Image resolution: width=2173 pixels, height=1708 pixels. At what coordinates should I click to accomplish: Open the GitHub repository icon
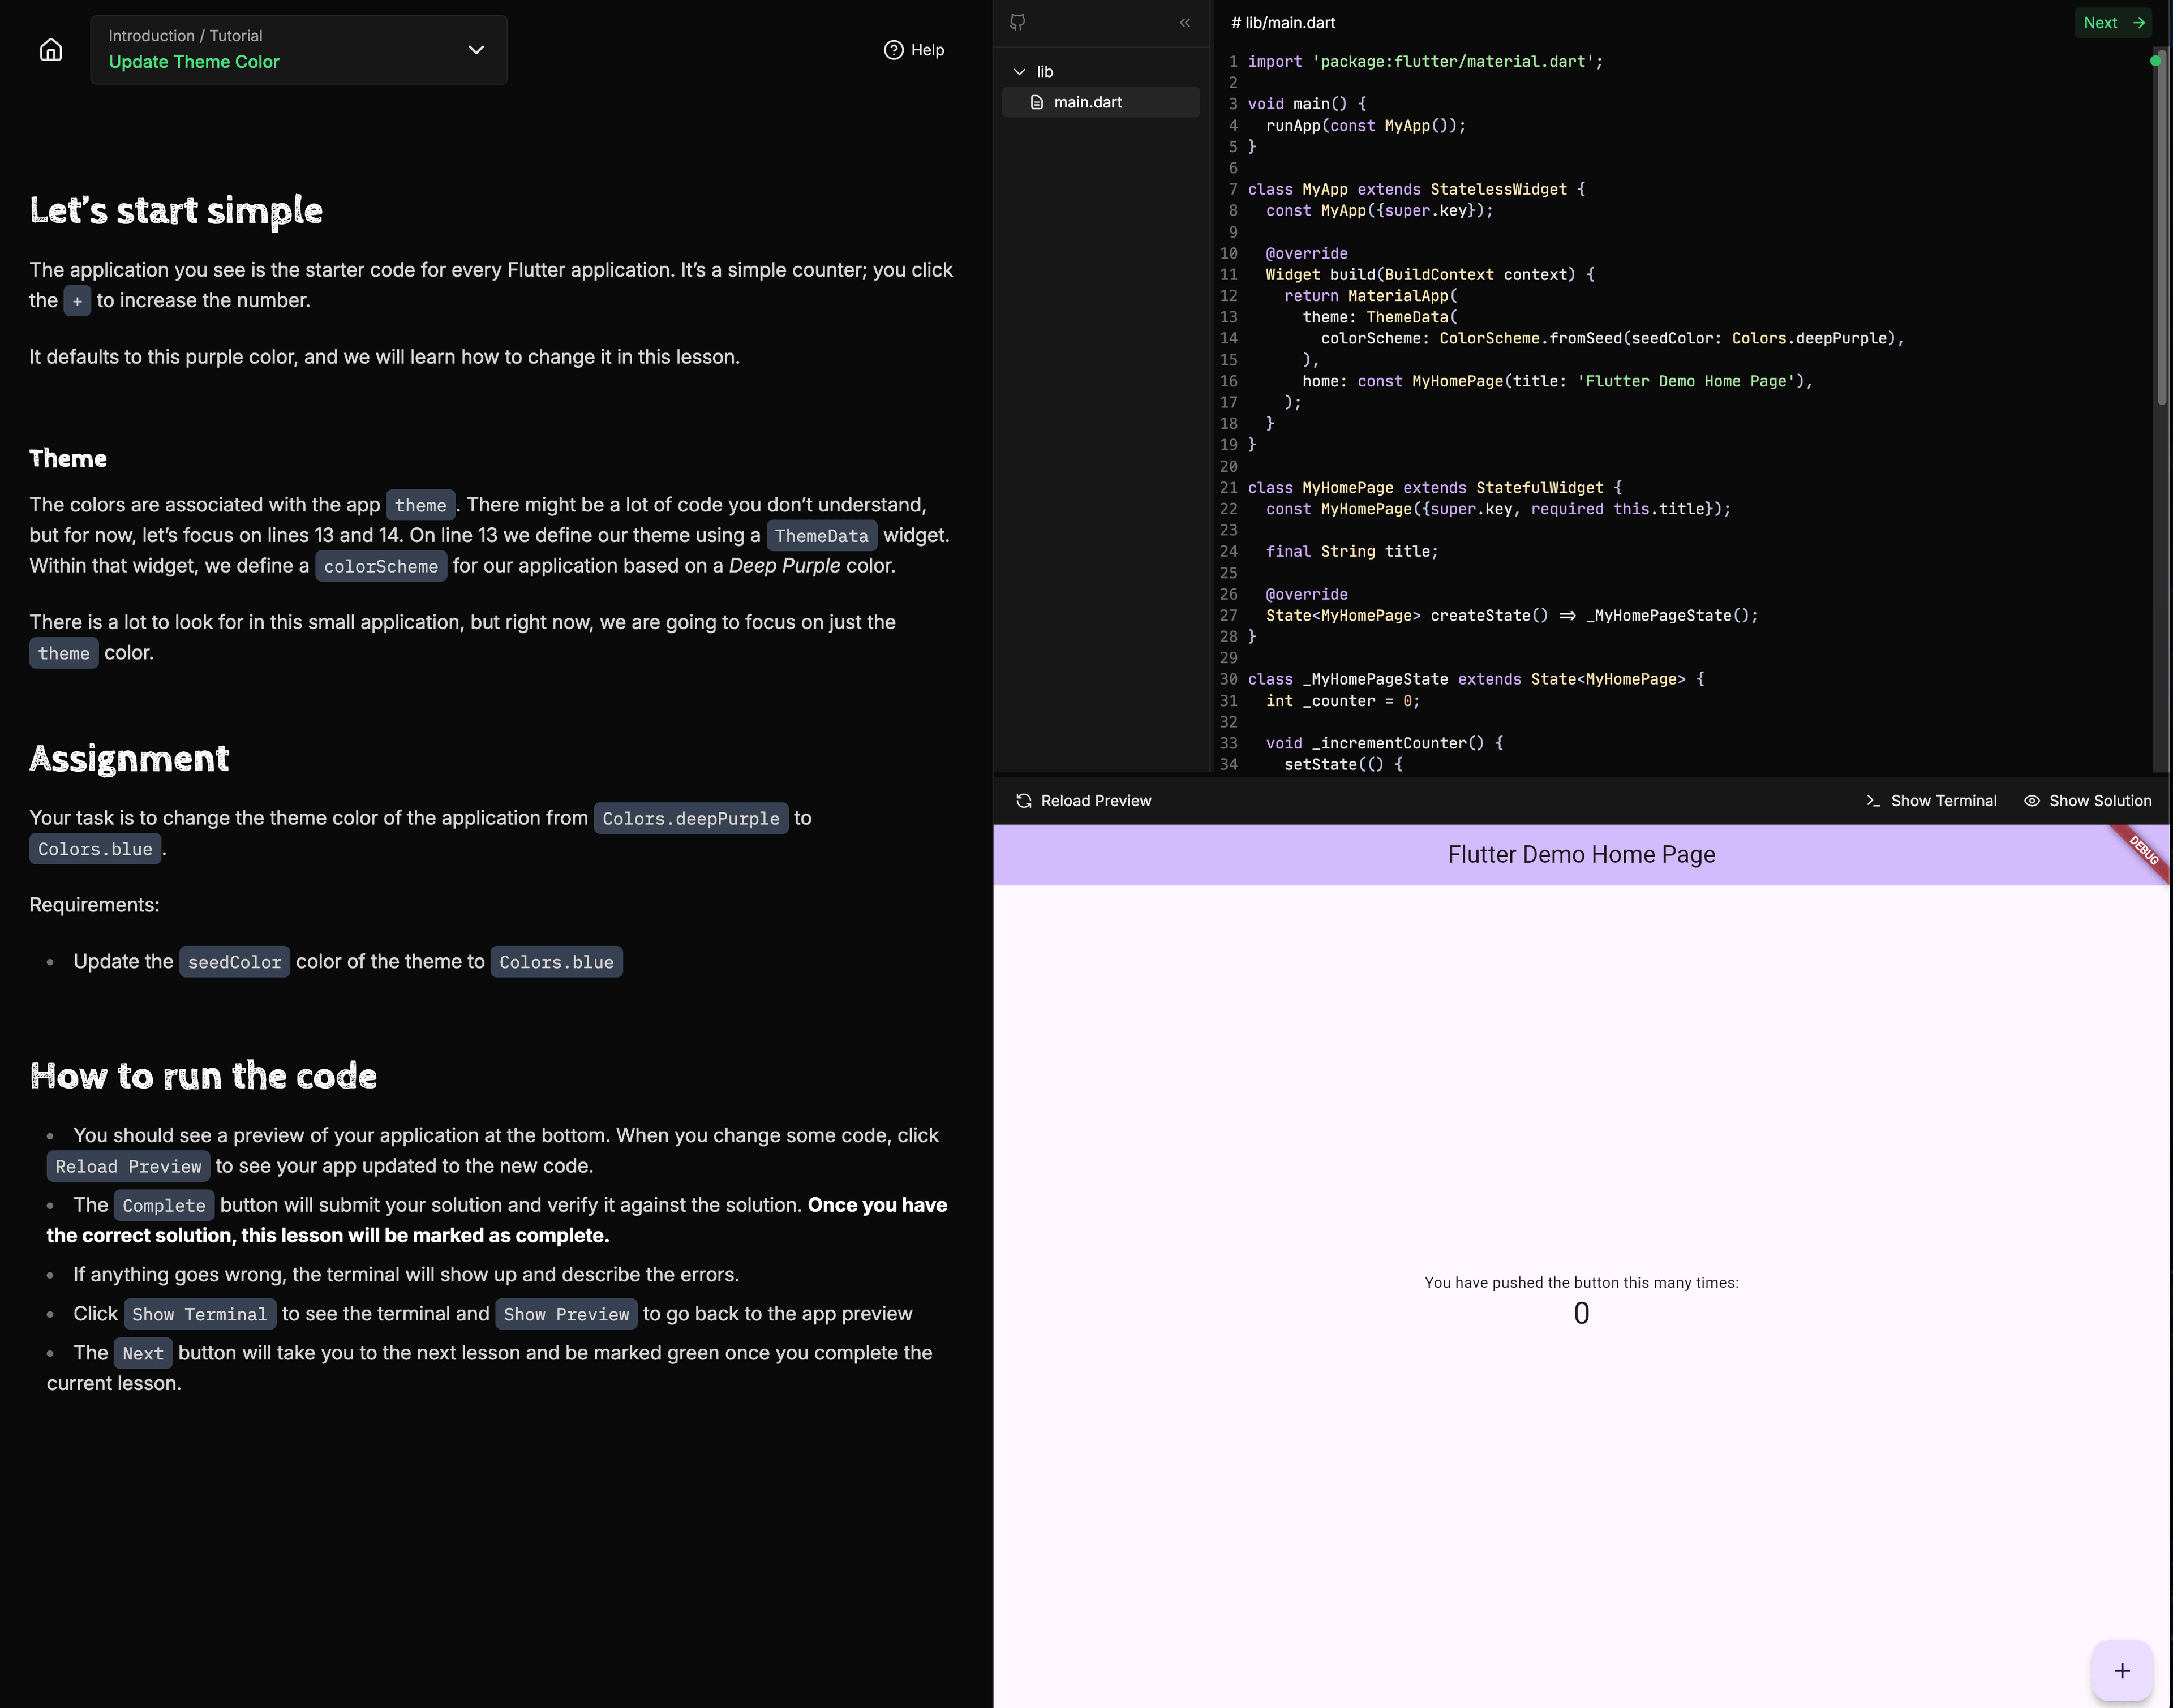click(x=1017, y=22)
